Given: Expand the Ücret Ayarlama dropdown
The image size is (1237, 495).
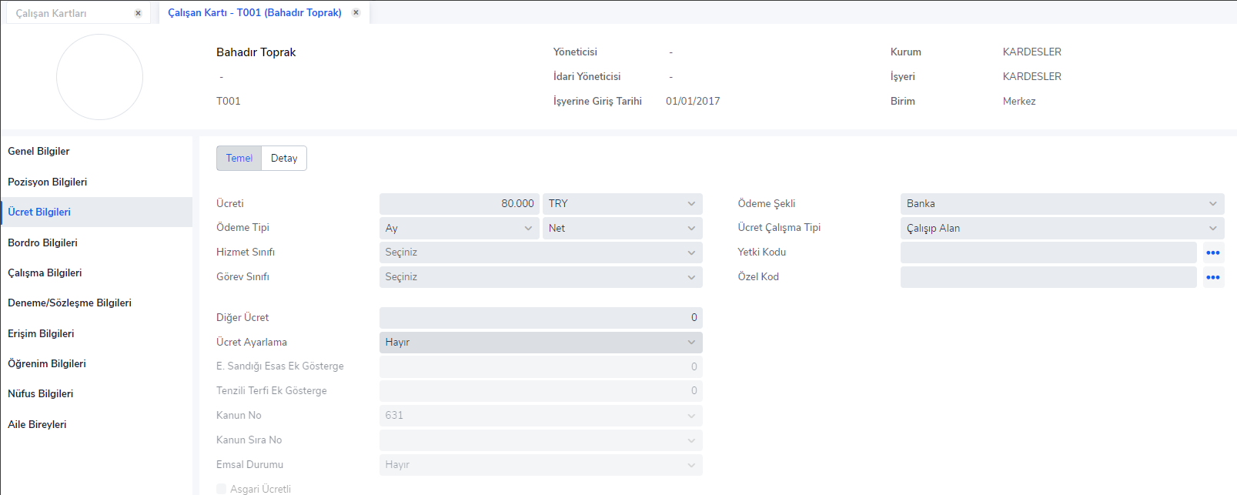Looking at the screenshot, I should click(x=540, y=343).
